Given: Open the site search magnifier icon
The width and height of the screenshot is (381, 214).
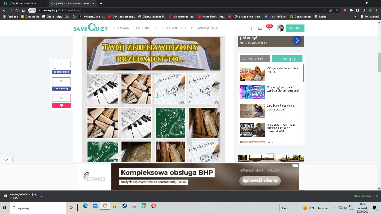Looking at the screenshot, I should point(250,28).
